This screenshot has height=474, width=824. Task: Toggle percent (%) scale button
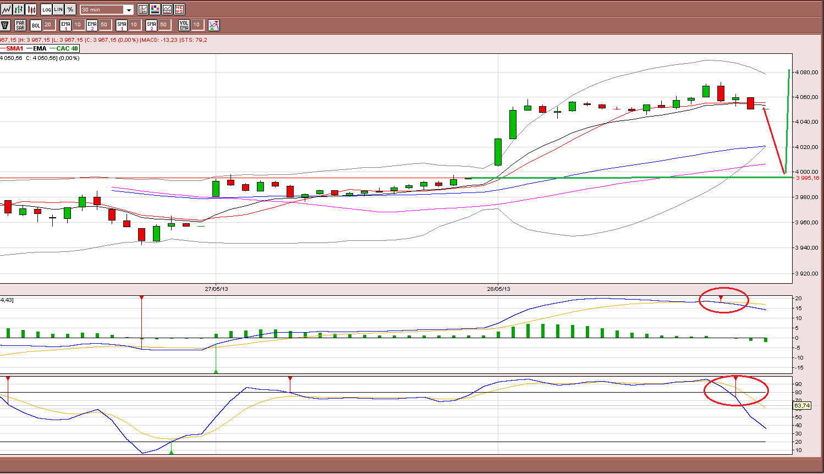pyautogui.click(x=70, y=9)
